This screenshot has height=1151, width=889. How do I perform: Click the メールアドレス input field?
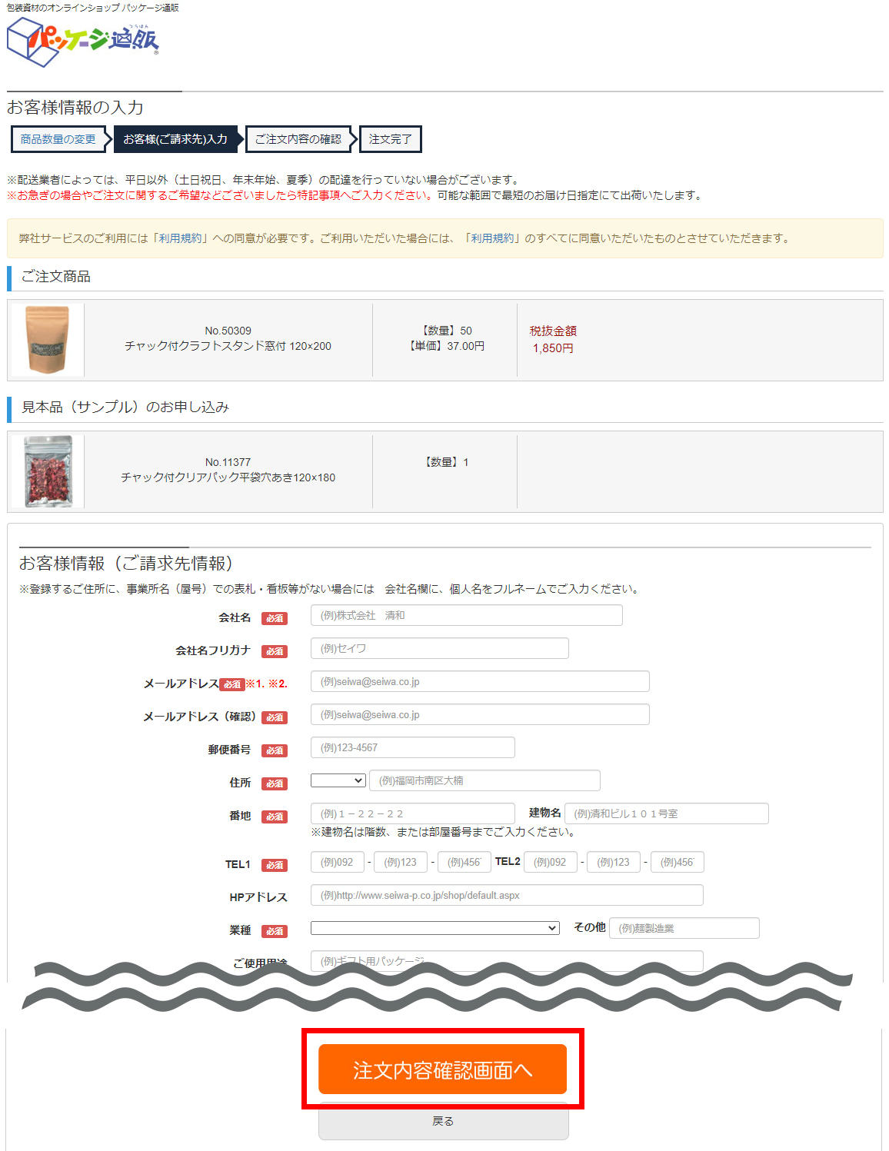(480, 681)
